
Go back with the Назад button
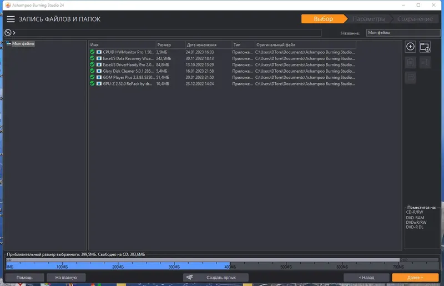[x=366, y=278]
